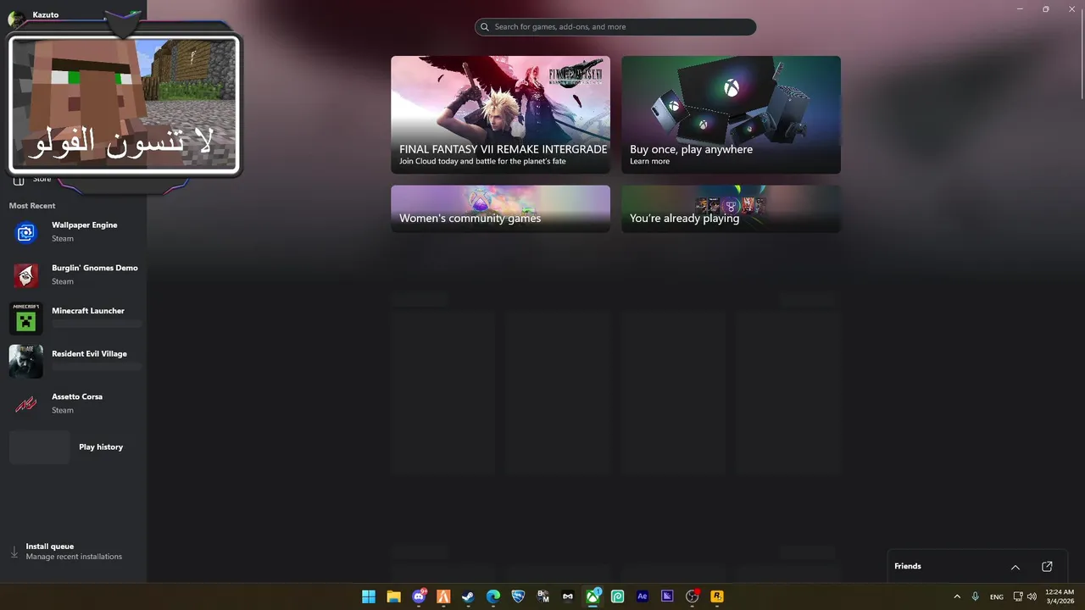Click the microphone tray icon
The image size is (1085, 610).
pos(976,596)
